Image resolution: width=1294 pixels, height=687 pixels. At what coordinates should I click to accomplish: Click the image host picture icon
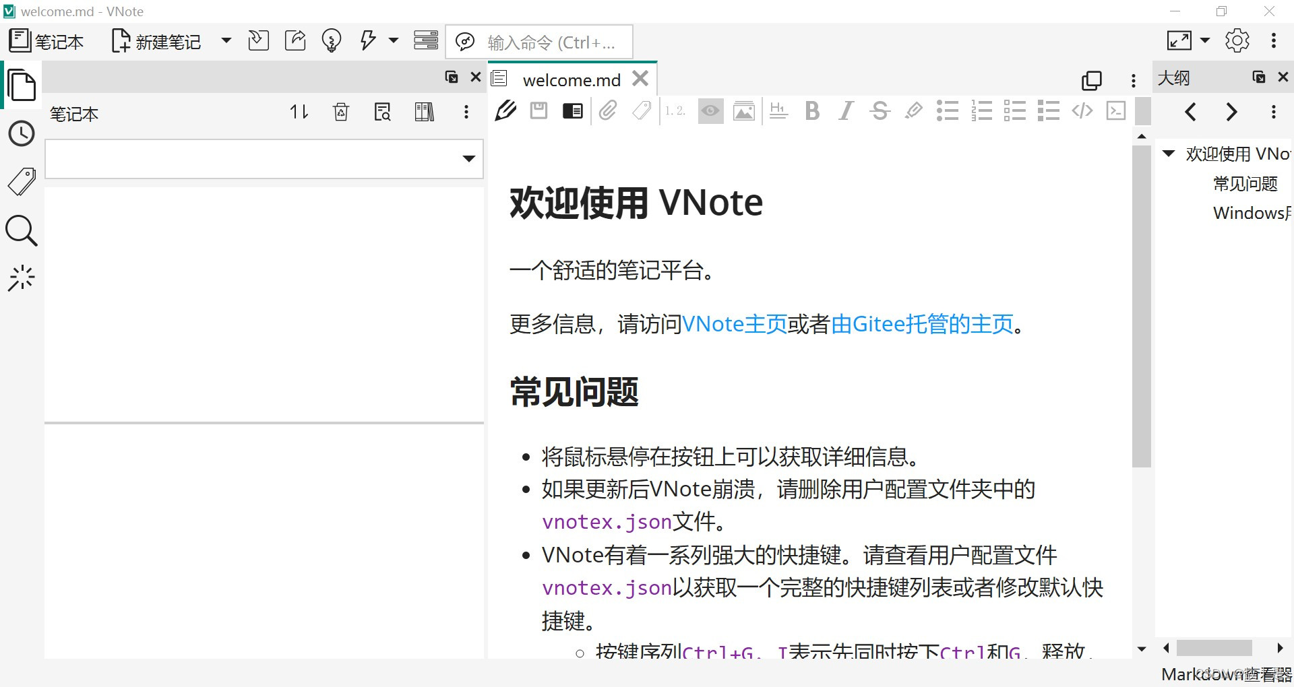pyautogui.click(x=744, y=110)
